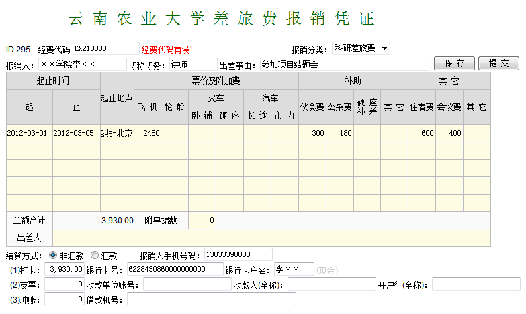The height and width of the screenshot is (314, 526).
Task: Select the 非汇款 radio button
Action: tap(52, 256)
